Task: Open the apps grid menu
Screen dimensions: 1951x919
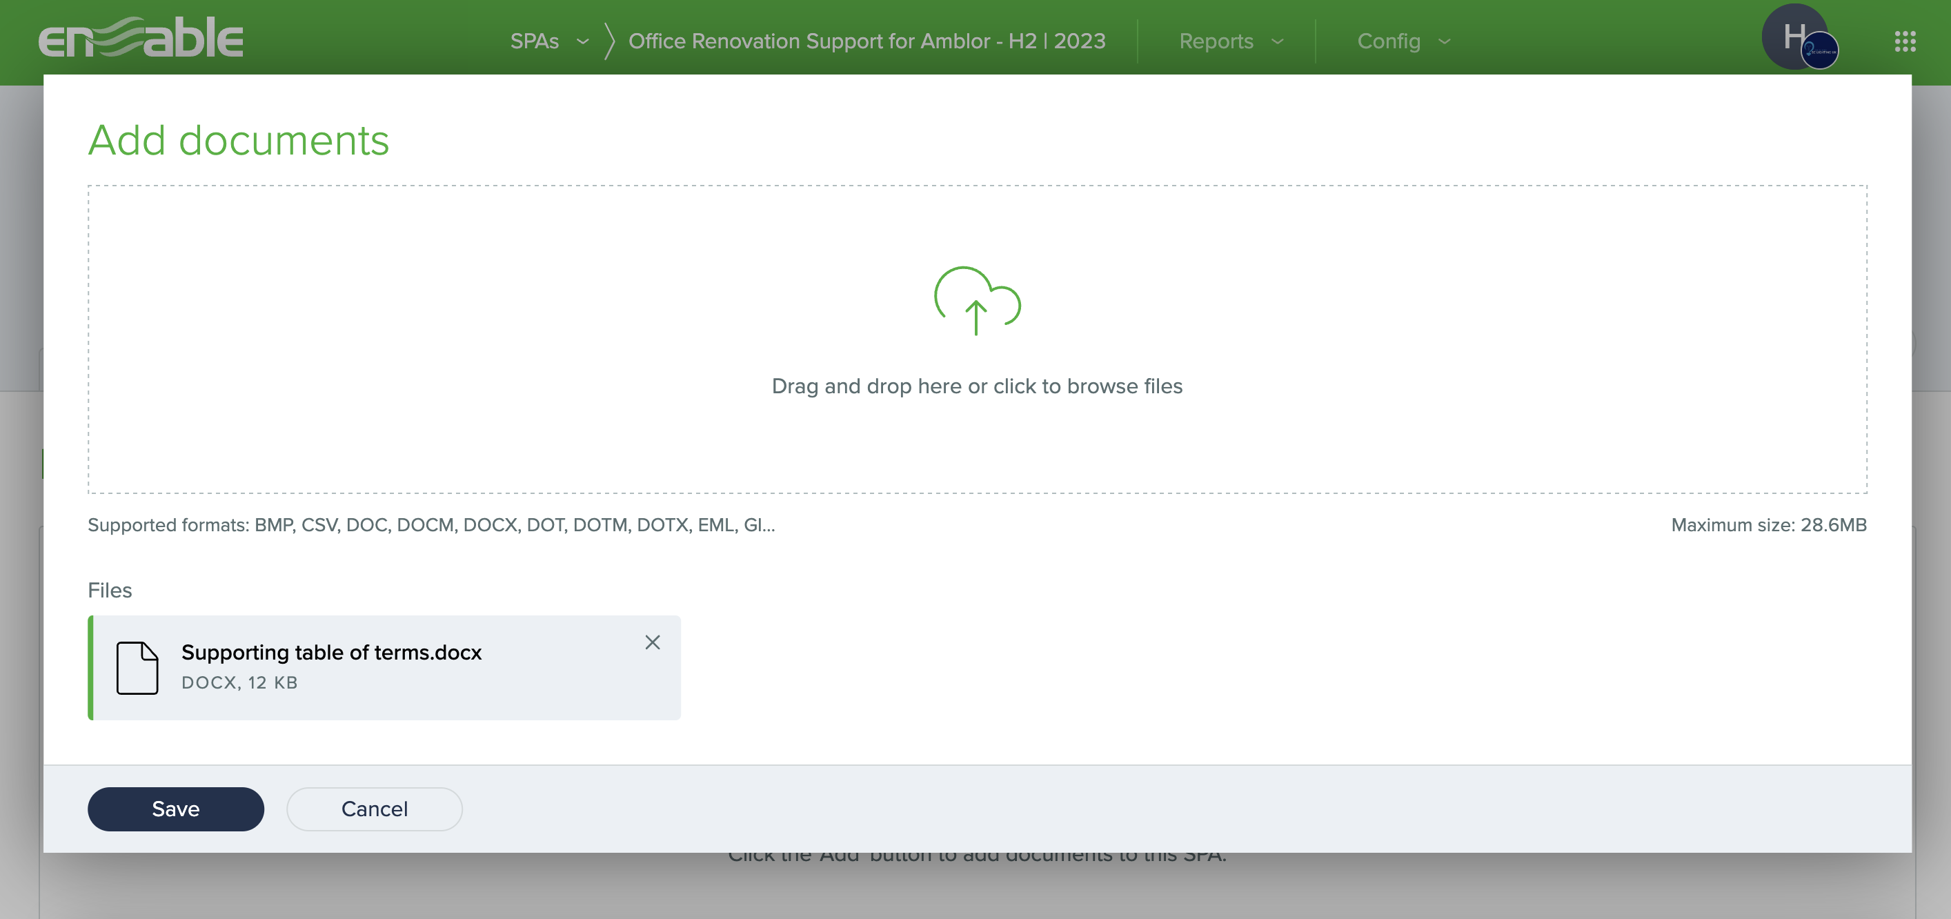Action: point(1905,41)
